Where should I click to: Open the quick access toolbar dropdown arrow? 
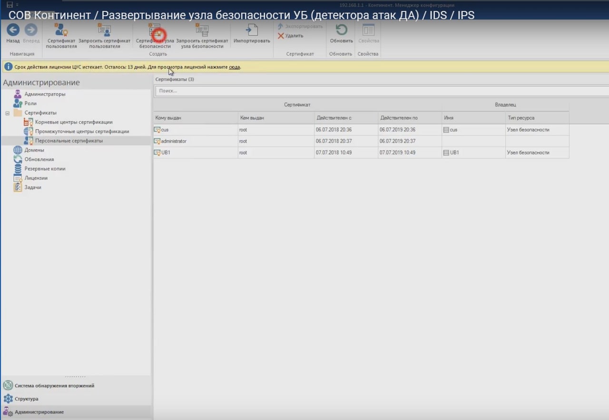pyautogui.click(x=18, y=5)
